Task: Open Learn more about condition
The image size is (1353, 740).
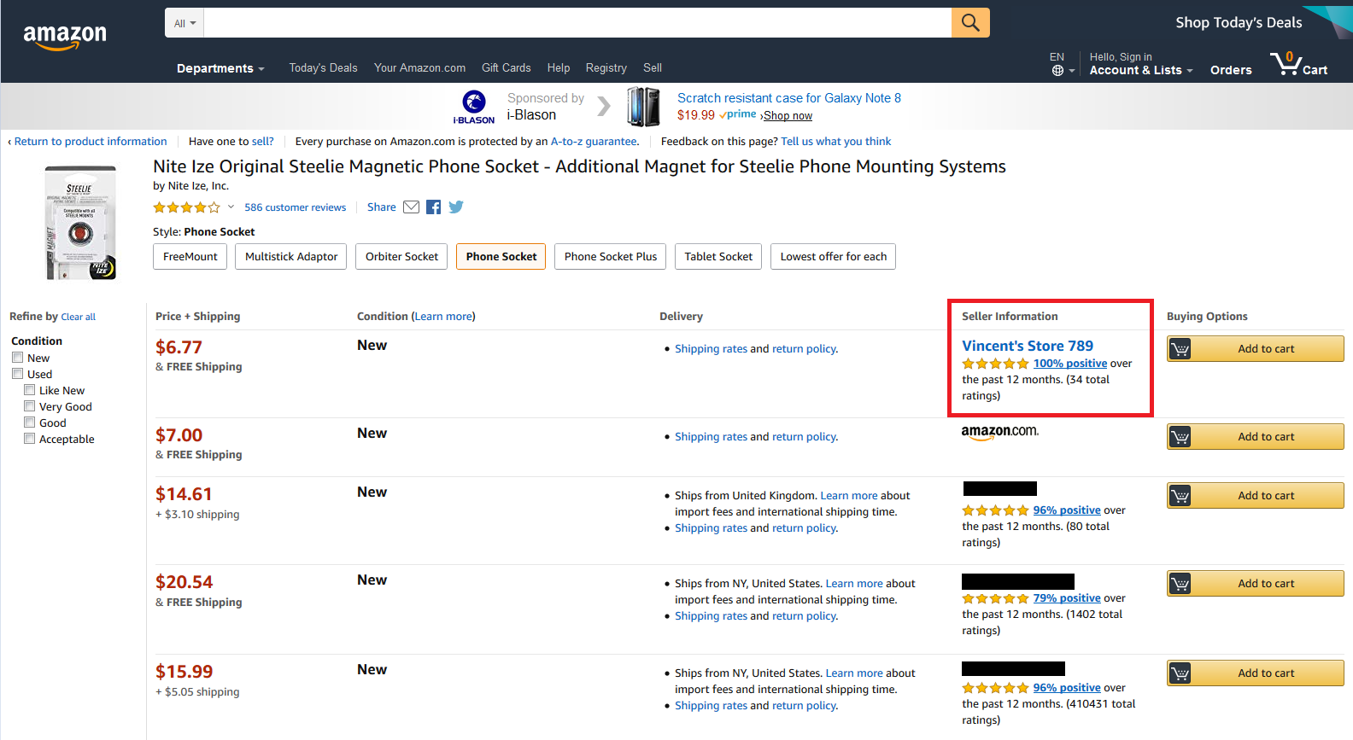Action: tap(443, 317)
